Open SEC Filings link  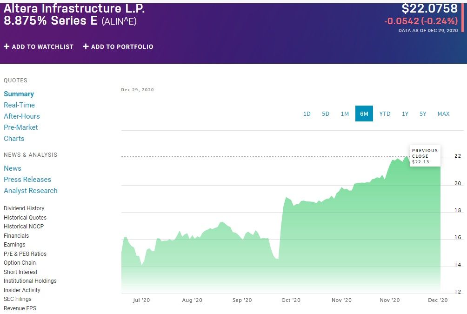[18, 299]
